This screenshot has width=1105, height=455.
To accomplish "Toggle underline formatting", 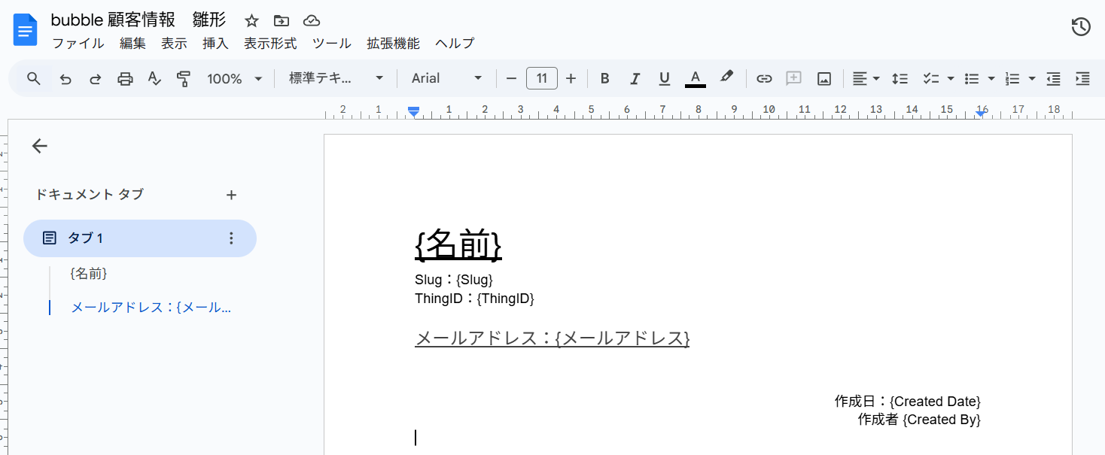I will pos(664,79).
